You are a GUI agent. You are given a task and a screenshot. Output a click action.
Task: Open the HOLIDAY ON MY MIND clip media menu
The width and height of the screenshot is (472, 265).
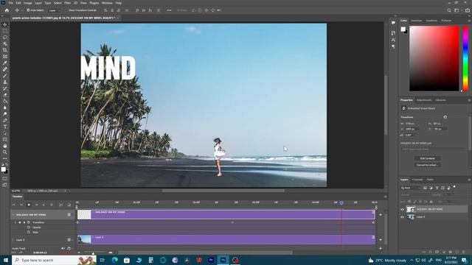[373, 212]
